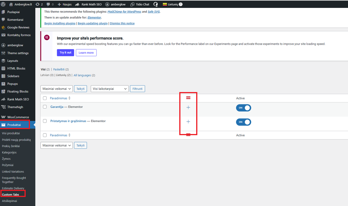Click Dismiss this notice link
This screenshot has width=348, height=206.
click(122, 23)
